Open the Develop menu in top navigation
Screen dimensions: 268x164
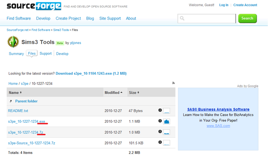[x=43, y=18]
